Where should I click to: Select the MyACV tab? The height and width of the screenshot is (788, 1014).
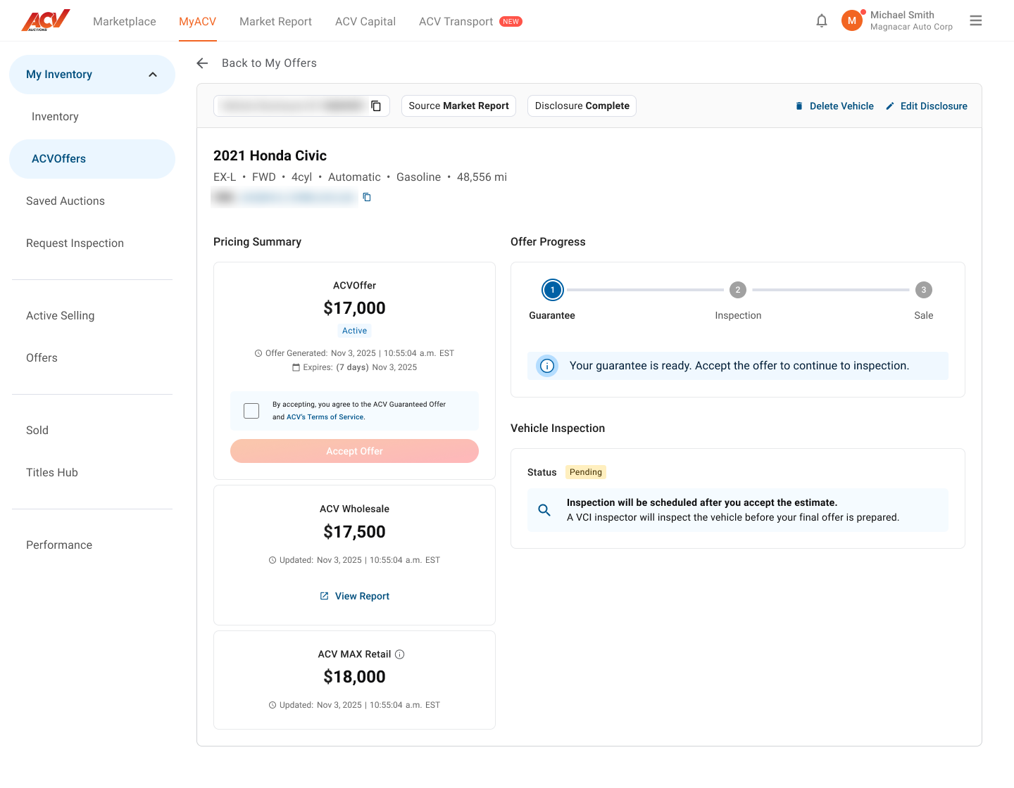197,22
